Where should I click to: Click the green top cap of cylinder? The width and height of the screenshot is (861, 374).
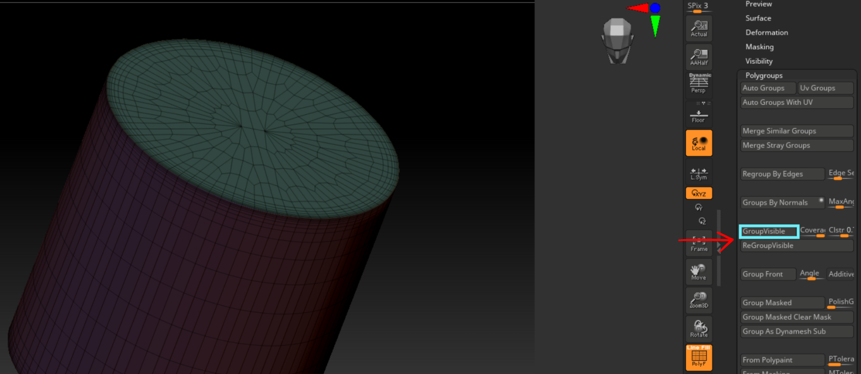[253, 129]
